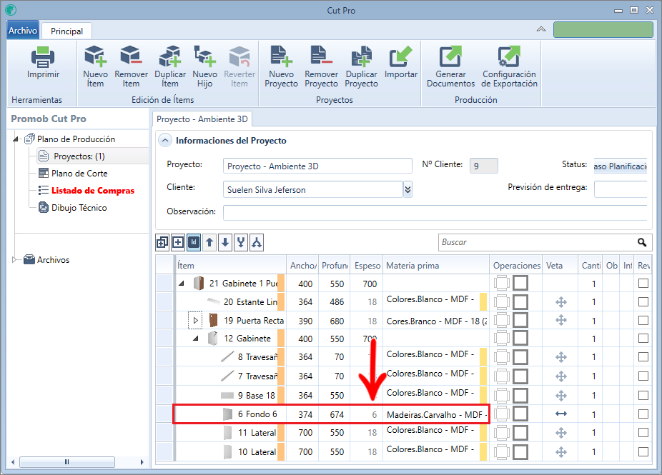The height and width of the screenshot is (475, 662).
Task: Check the Rev box for 8 Travesaño row
Action: (643, 357)
